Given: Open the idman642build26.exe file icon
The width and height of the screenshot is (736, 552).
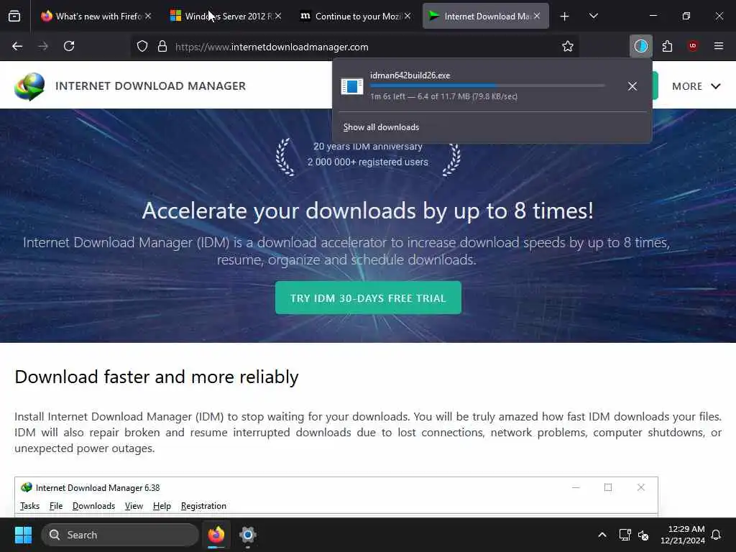Looking at the screenshot, I should coord(352,86).
